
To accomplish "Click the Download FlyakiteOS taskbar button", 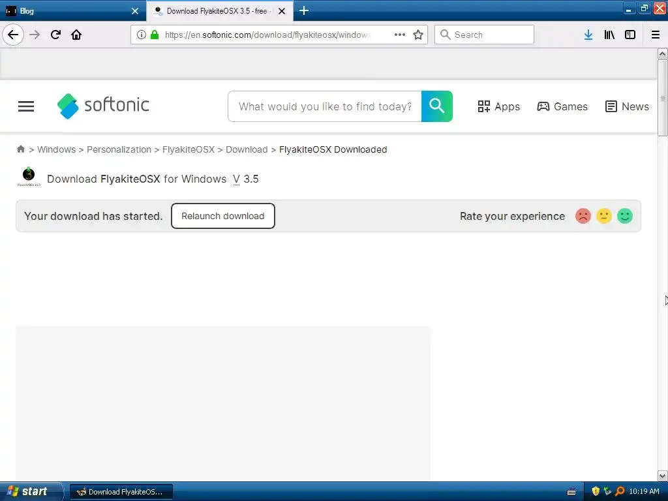I will point(121,492).
